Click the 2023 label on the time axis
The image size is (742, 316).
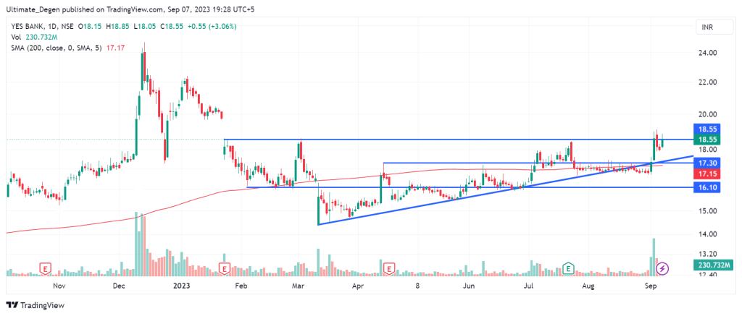click(181, 286)
